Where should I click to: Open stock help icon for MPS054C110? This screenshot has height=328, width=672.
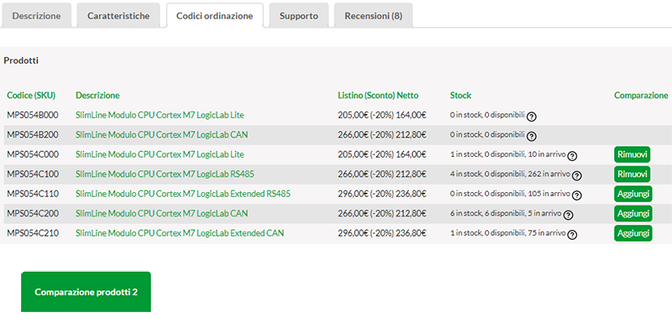(x=577, y=195)
